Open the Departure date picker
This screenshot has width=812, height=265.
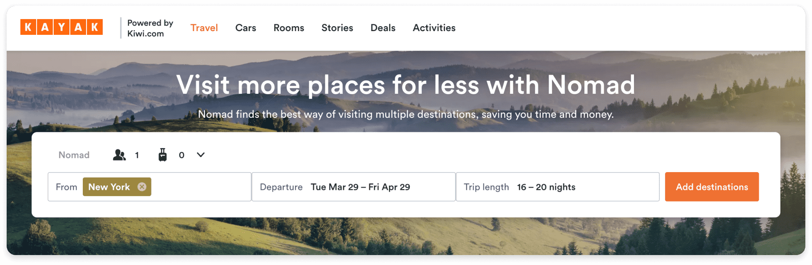coord(354,187)
